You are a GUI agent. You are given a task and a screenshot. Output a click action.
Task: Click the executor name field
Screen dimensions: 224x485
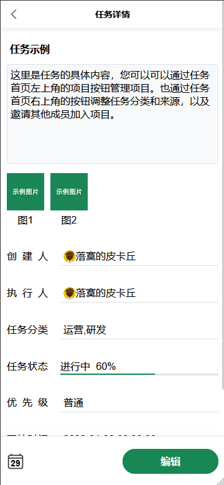coord(139,293)
